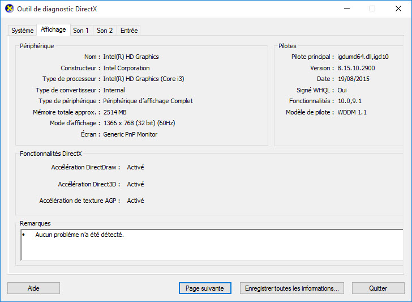Click the 'Pilote principal :' label
Image resolution: width=412 pixels, height=302 pixels.
(312, 57)
